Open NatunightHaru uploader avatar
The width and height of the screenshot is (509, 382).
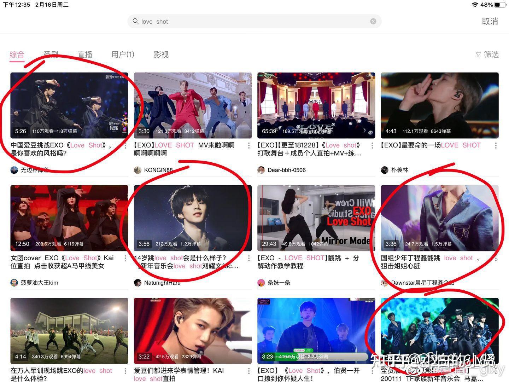pyautogui.click(x=138, y=283)
